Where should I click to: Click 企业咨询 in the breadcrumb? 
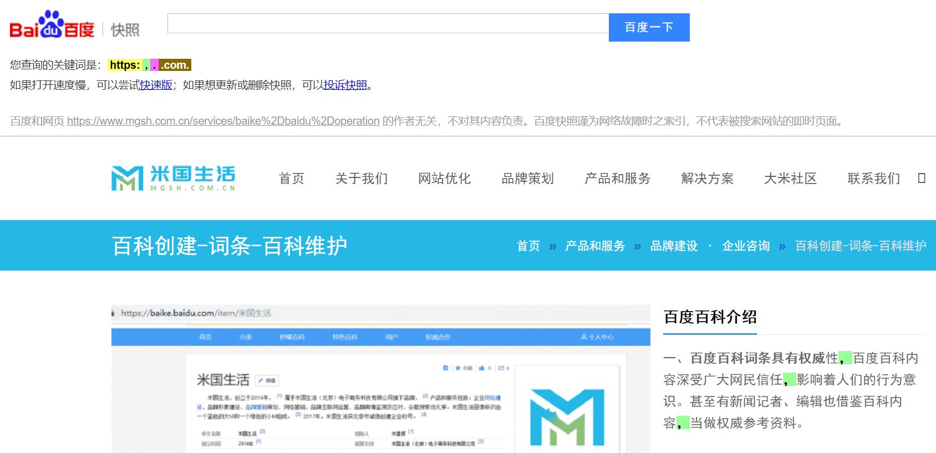pyautogui.click(x=746, y=246)
